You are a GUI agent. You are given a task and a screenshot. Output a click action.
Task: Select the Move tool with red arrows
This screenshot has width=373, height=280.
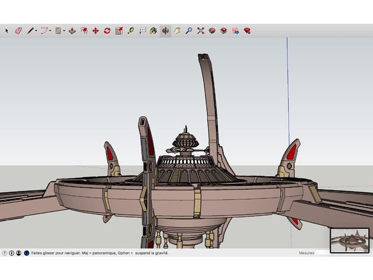coord(95,30)
